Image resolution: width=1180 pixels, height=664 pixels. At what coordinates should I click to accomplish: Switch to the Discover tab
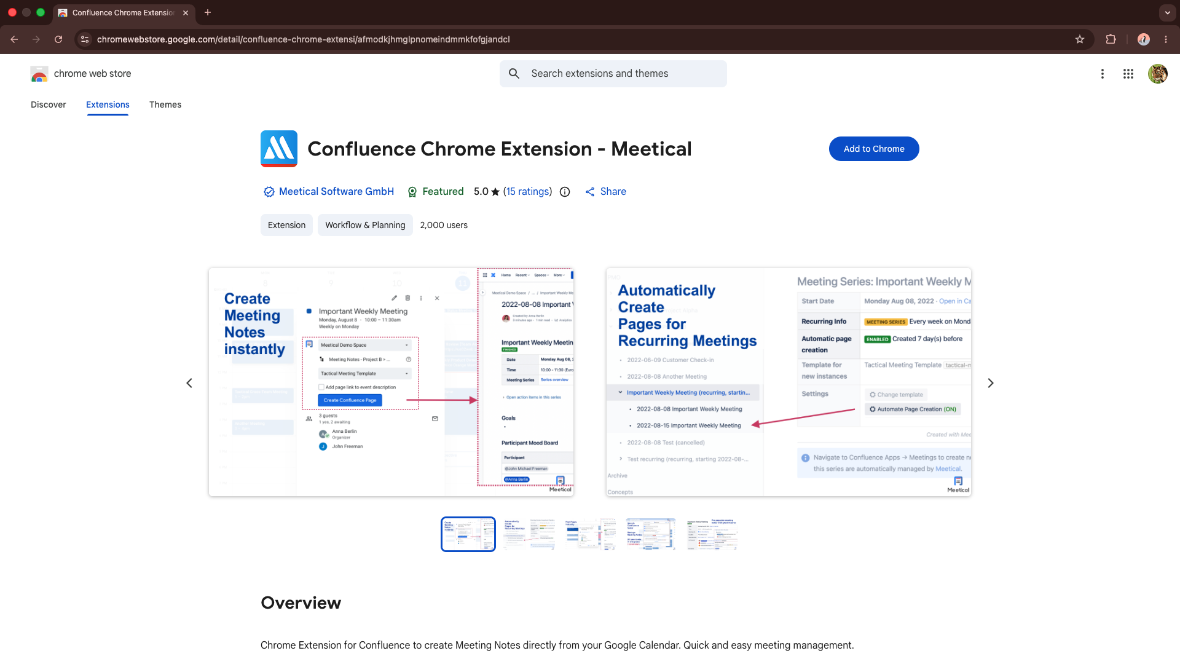point(49,105)
